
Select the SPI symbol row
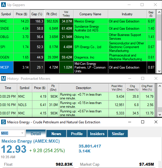[78, 47]
